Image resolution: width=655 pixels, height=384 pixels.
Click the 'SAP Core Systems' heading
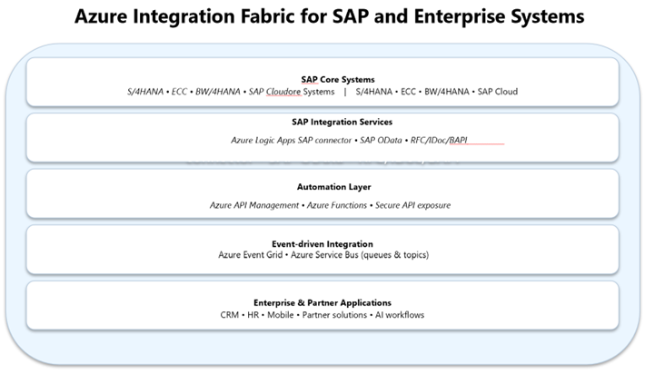pyautogui.click(x=338, y=79)
